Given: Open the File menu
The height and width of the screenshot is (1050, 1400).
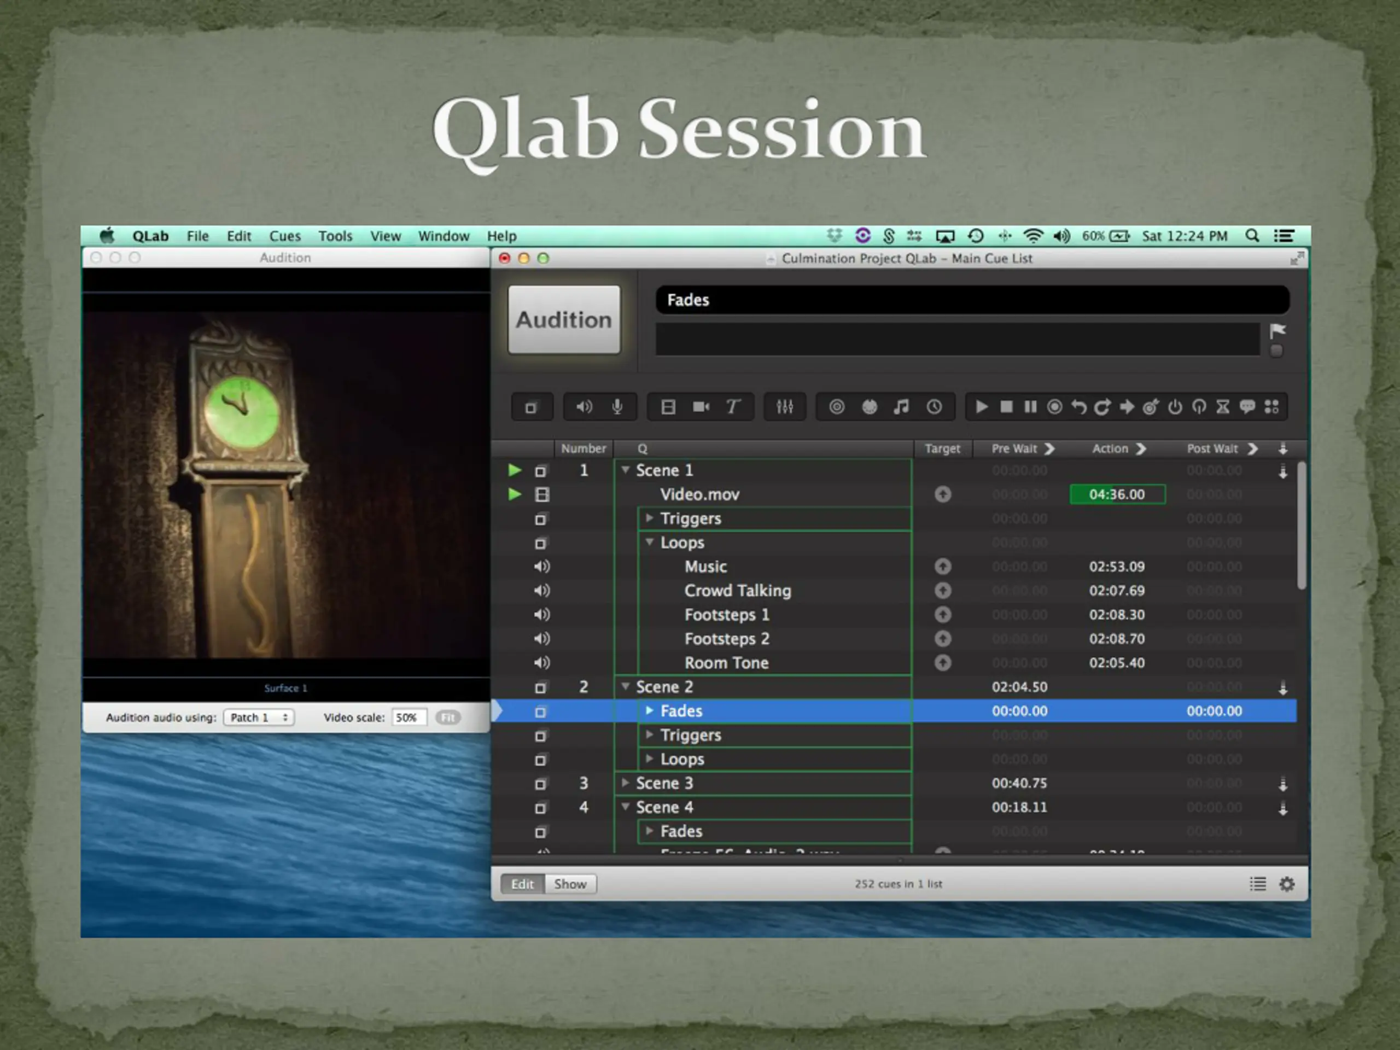Looking at the screenshot, I should (197, 236).
